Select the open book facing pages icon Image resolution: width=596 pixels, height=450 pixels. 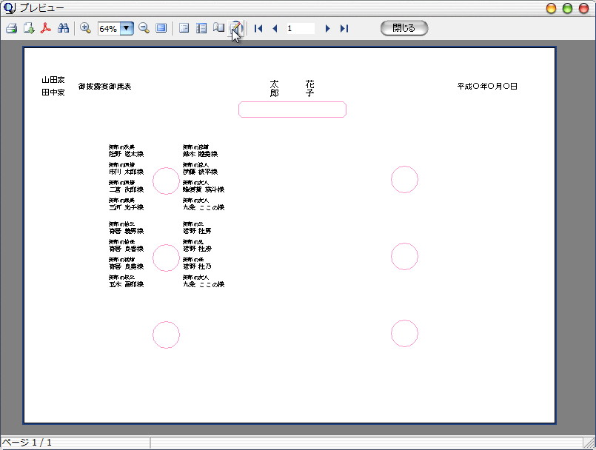point(218,27)
